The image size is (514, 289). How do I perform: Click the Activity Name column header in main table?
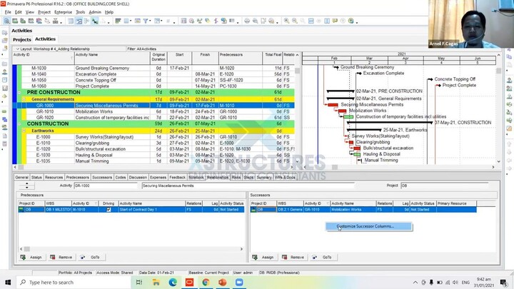coord(112,58)
